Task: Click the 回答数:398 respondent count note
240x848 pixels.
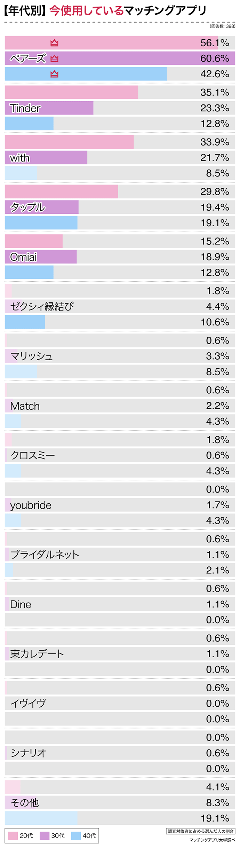Action: click(222, 26)
